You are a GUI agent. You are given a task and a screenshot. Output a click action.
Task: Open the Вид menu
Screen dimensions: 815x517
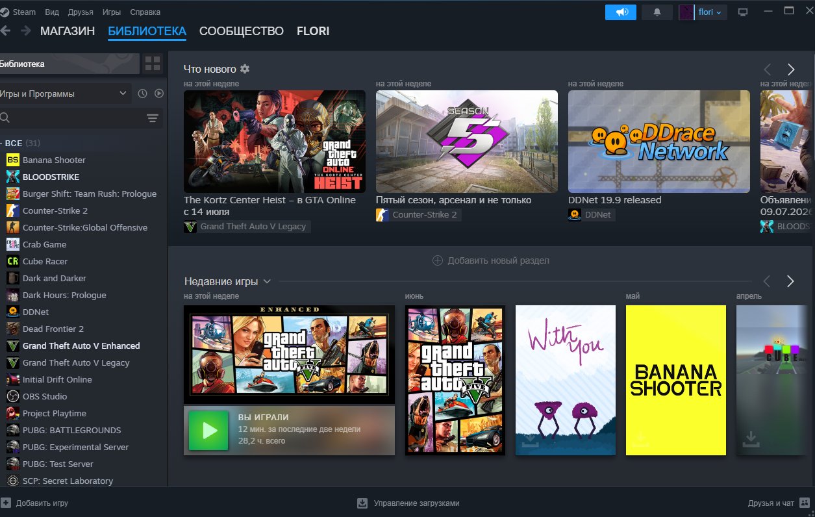pos(53,12)
